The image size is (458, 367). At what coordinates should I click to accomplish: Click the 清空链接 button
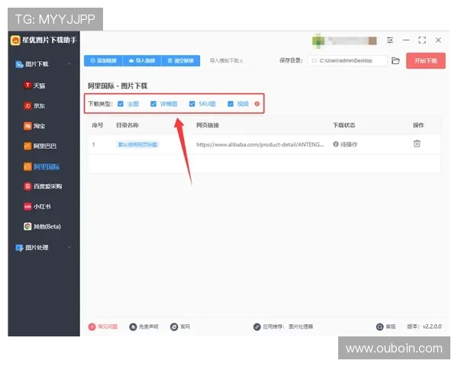[x=180, y=60]
